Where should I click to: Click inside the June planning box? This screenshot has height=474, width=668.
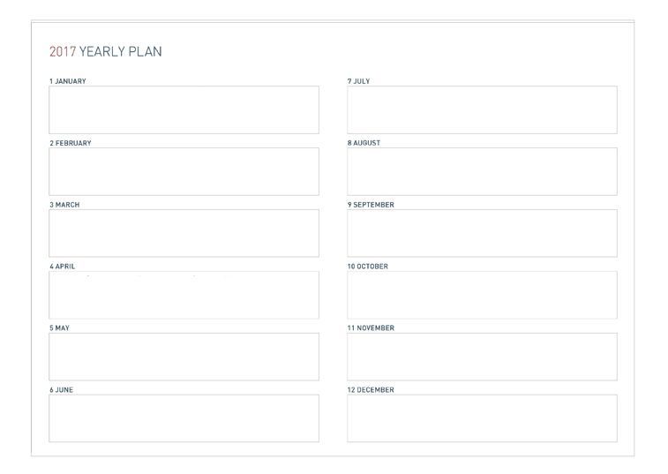click(184, 418)
